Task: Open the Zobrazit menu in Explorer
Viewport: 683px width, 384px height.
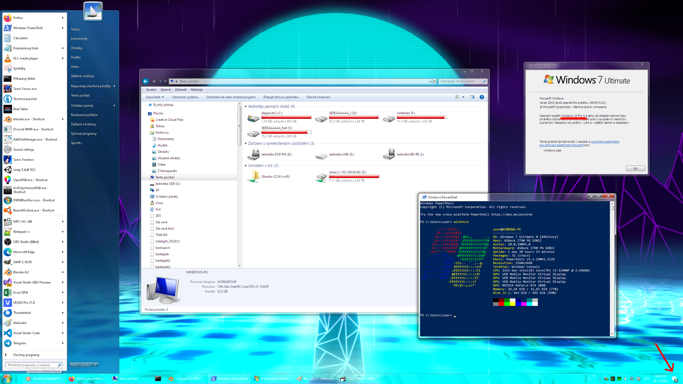Action: [x=181, y=90]
